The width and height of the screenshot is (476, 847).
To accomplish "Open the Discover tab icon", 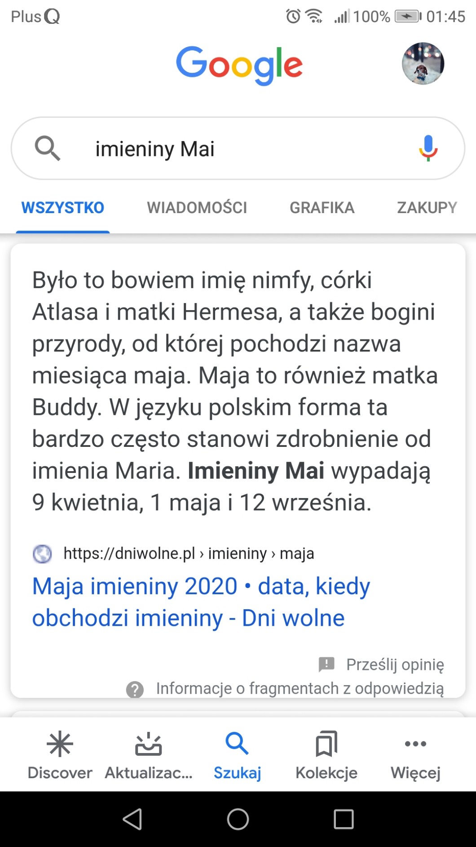I will tap(60, 744).
